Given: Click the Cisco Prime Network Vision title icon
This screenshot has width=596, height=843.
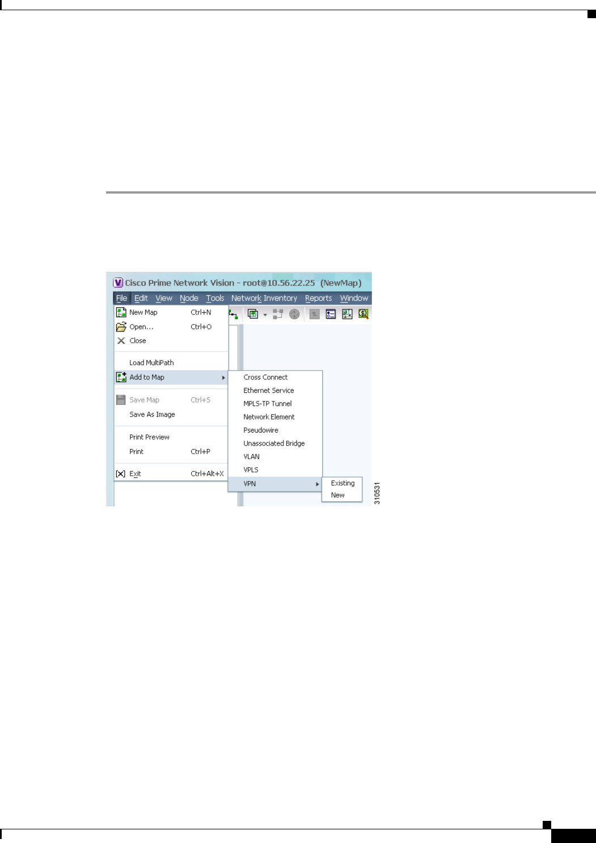Looking at the screenshot, I should pyautogui.click(x=118, y=283).
